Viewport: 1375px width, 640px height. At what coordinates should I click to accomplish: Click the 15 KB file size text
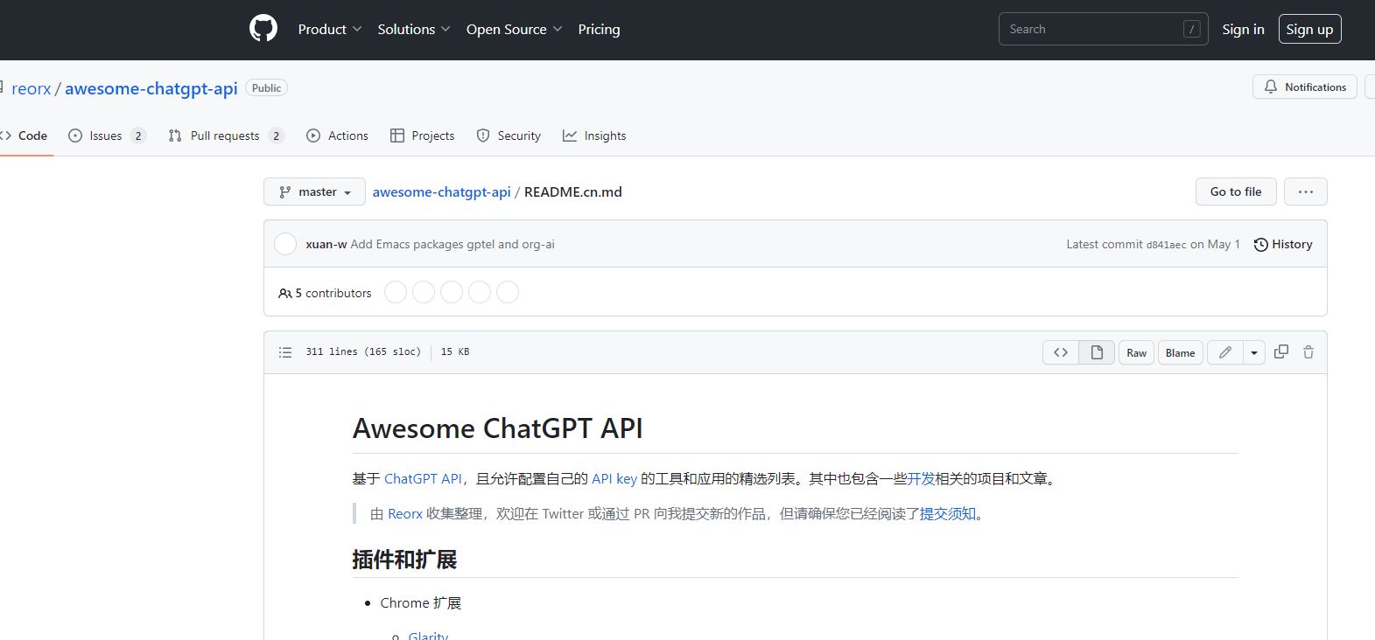[x=455, y=351]
